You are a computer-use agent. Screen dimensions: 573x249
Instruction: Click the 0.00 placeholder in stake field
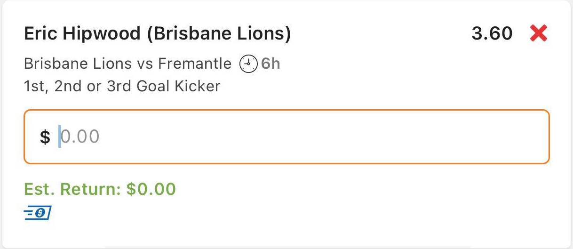click(x=80, y=137)
